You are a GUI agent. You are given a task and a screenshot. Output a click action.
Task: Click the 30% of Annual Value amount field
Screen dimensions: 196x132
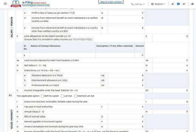tap(126, 117)
